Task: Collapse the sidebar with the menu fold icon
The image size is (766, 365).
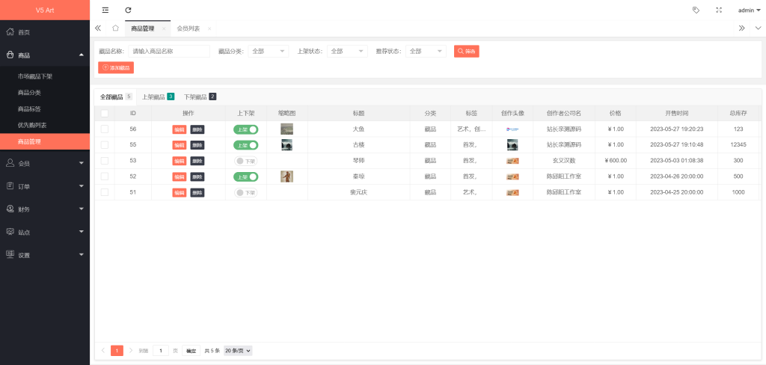Action: [105, 10]
